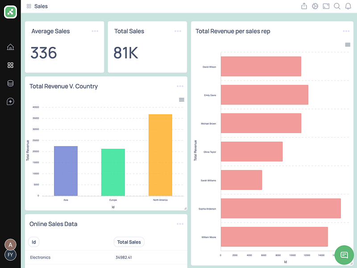Click the 'A' user avatar

tap(10, 245)
